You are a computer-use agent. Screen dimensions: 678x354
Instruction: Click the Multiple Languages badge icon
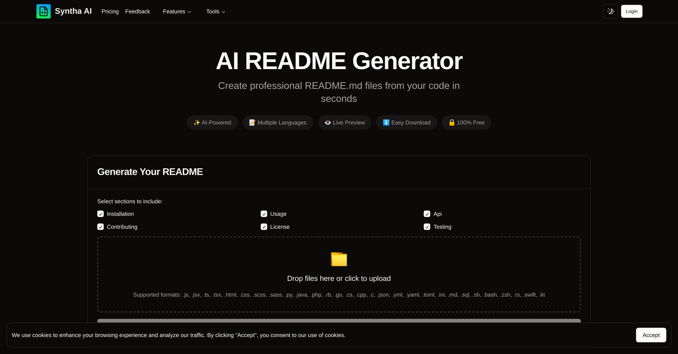(252, 122)
